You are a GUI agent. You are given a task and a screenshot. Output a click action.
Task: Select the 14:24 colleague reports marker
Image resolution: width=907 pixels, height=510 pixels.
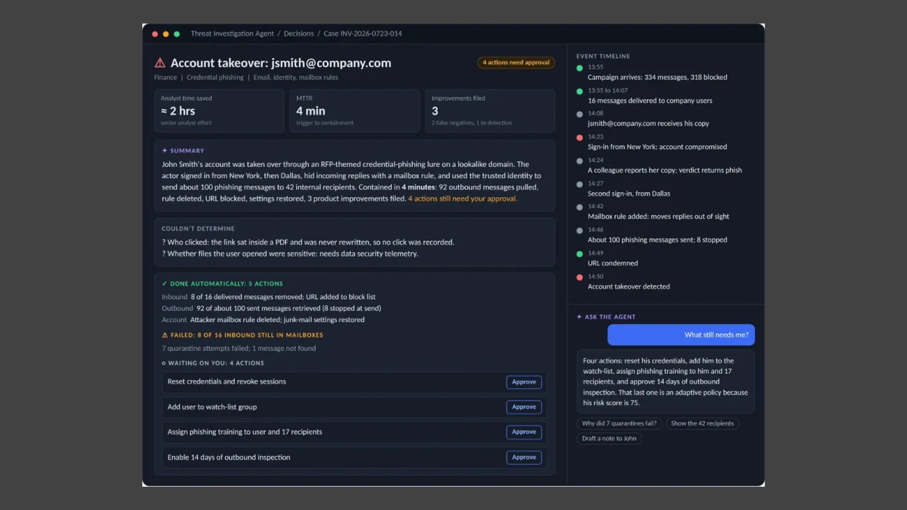click(579, 161)
